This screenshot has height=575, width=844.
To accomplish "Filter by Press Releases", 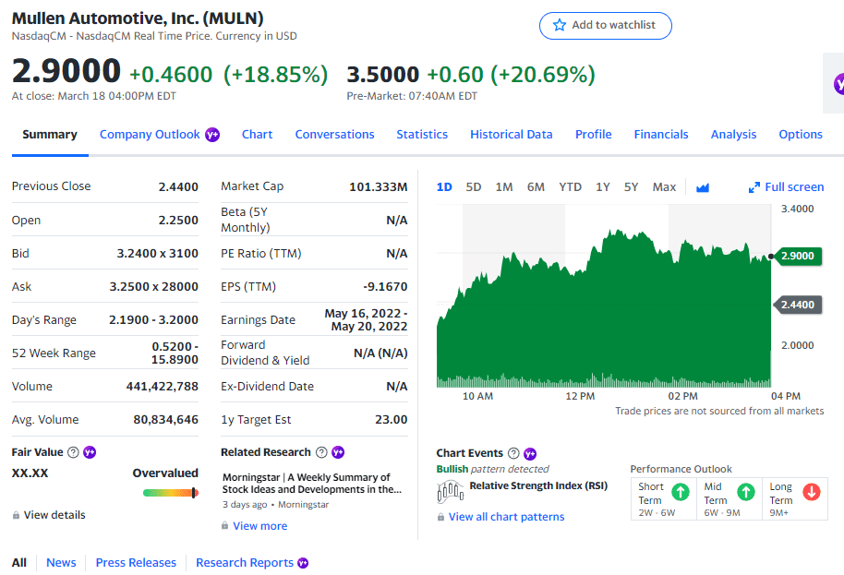I will point(136,563).
